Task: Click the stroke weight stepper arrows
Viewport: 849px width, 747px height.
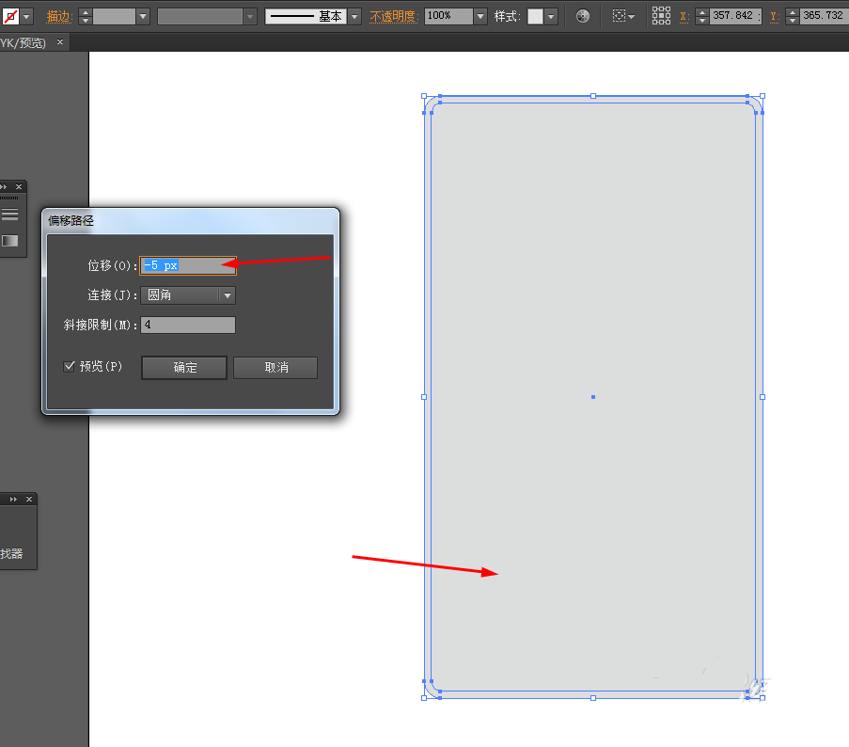Action: click(85, 16)
